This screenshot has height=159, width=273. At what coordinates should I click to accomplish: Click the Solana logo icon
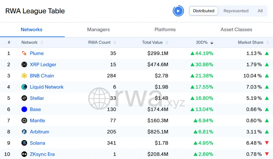pyautogui.click(x=24, y=143)
